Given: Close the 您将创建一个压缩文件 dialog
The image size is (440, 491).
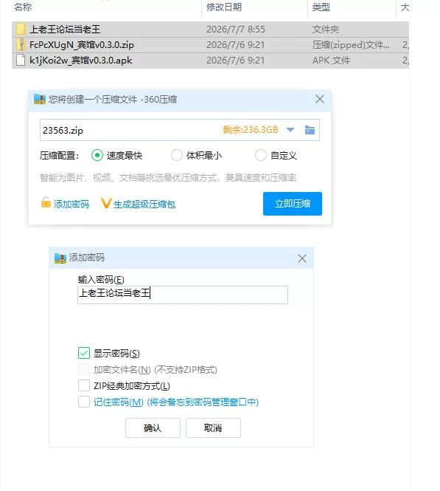Looking at the screenshot, I should [x=320, y=99].
